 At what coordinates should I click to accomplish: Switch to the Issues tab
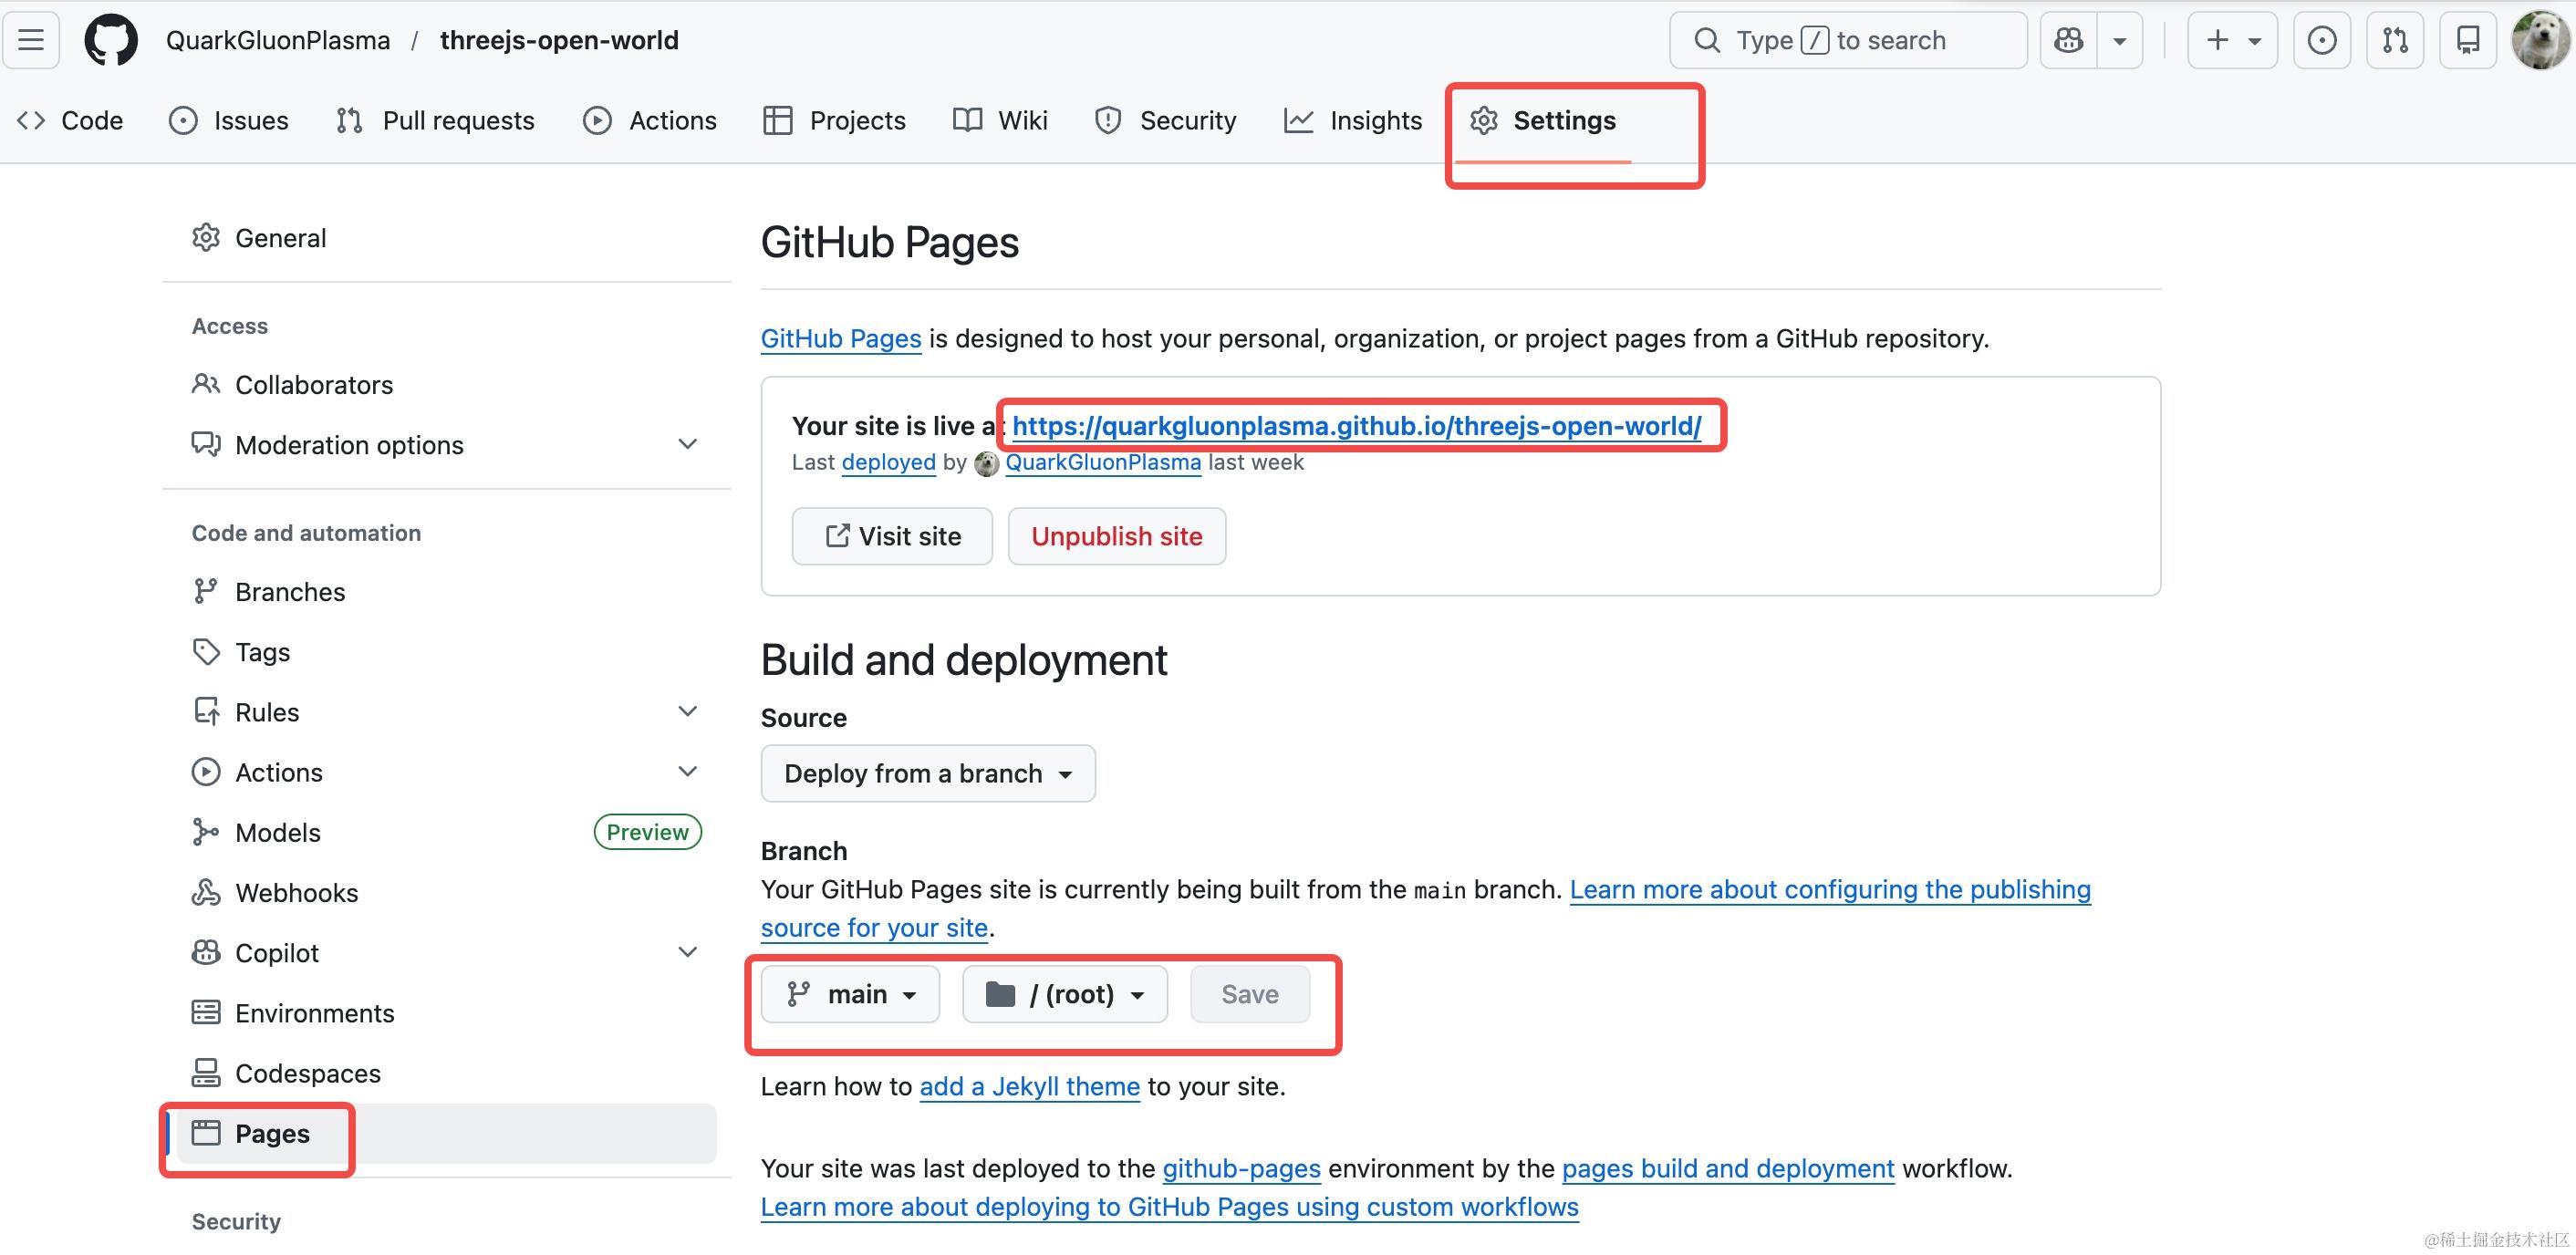[229, 120]
